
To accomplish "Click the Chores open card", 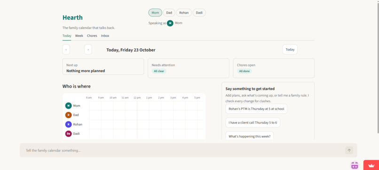I will pos(274,68).
